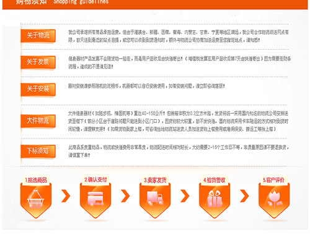Select the 大件物流 orange label
310x241 pixels.
tap(38, 120)
